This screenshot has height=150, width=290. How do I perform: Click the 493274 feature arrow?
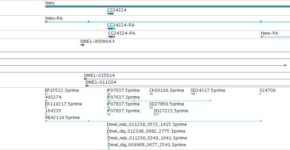click(x=46, y=101)
